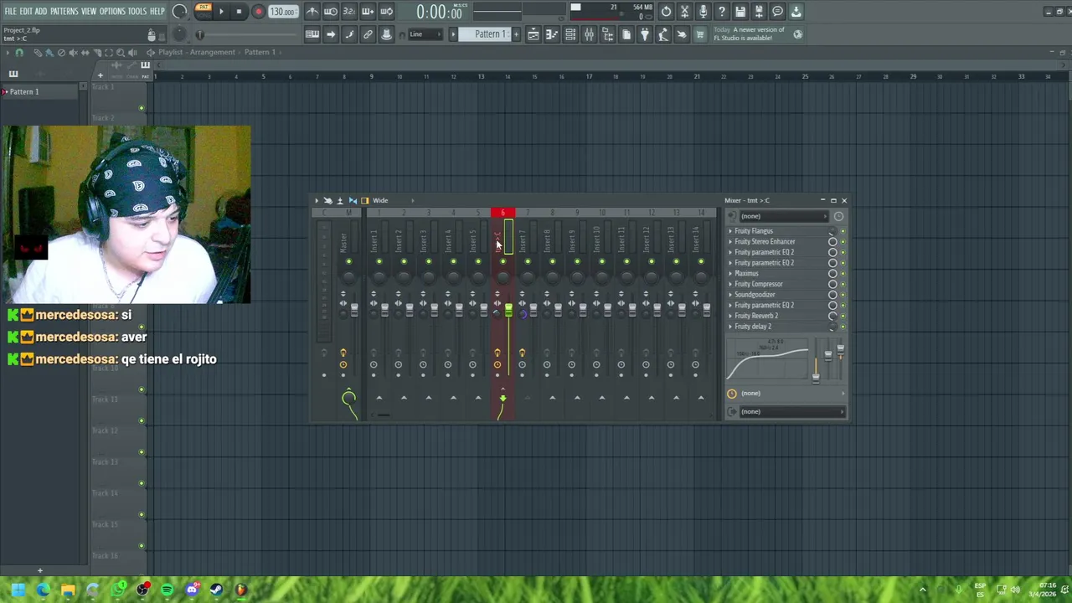Open the OPTIONS menu
This screenshot has height=603, width=1072.
[x=112, y=12]
